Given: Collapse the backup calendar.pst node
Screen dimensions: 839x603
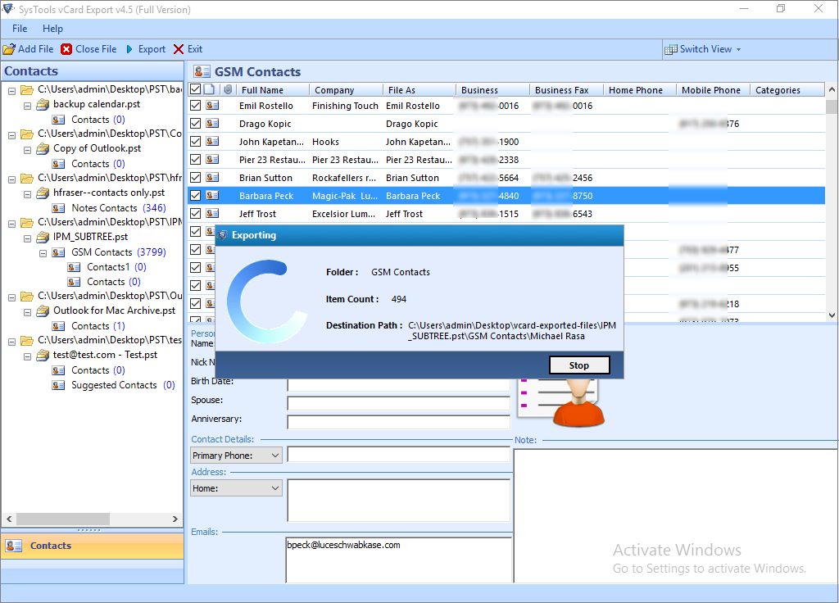Looking at the screenshot, I should click(x=27, y=106).
